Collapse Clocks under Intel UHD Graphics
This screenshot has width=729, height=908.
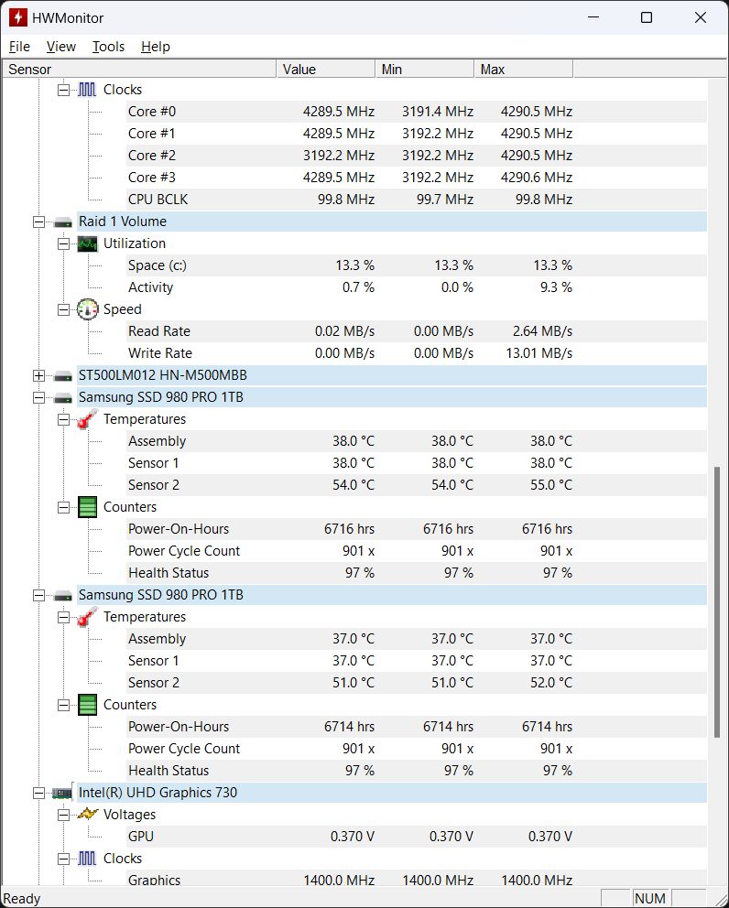point(64,859)
